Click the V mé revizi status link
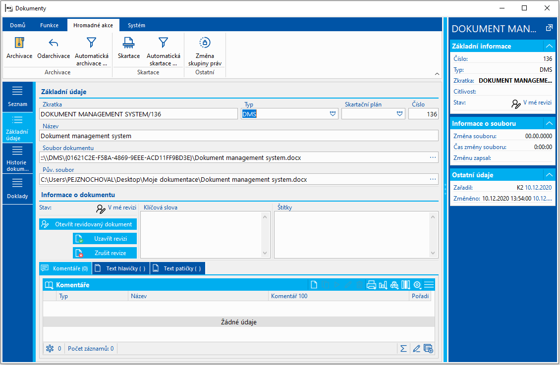 coord(122,208)
